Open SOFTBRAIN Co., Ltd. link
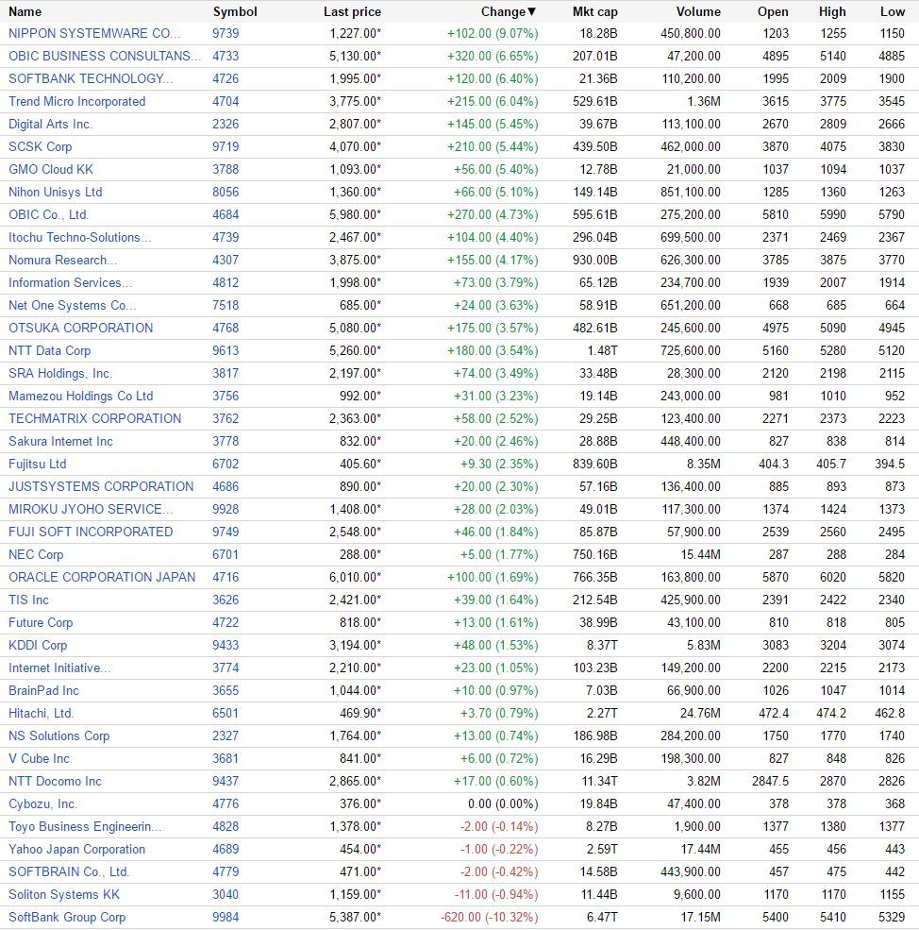This screenshot has height=930, width=919. [69, 871]
